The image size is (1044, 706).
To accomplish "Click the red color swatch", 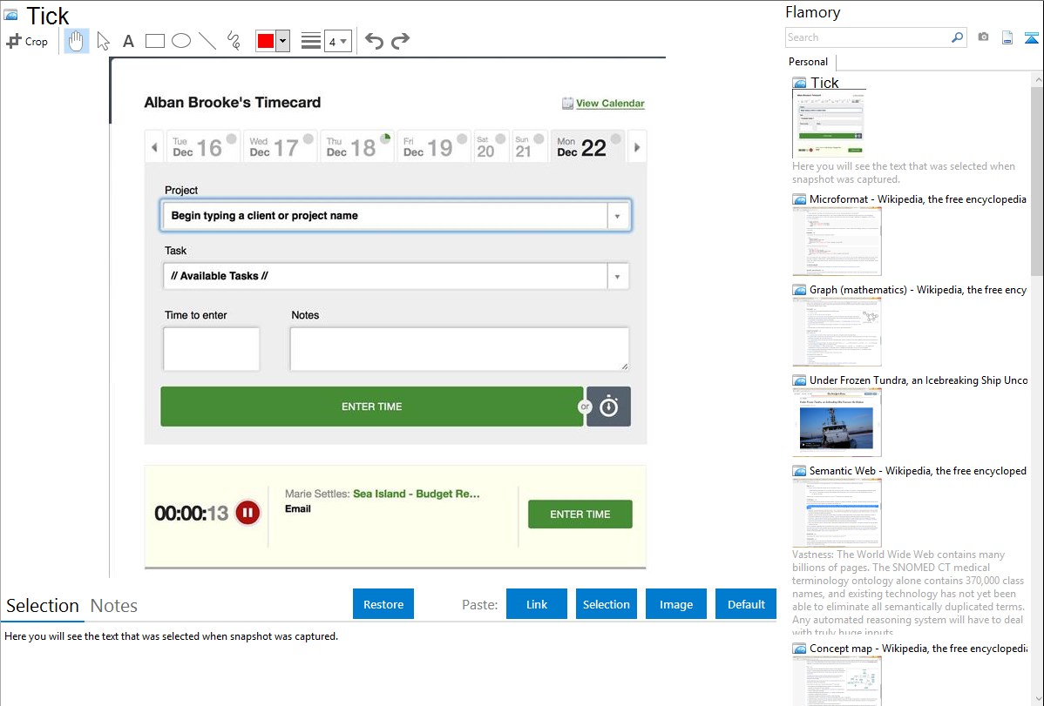I will tap(266, 41).
